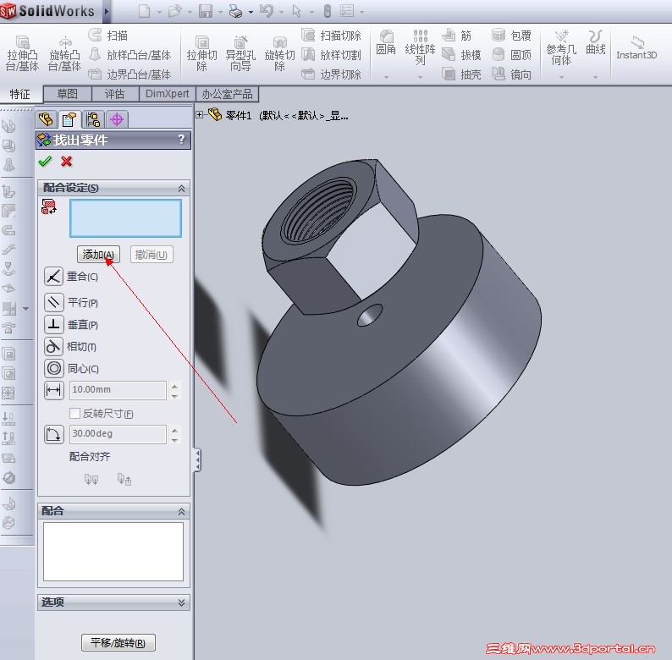The width and height of the screenshot is (672, 660).
Task: Collapse the 配合设定 section
Action: coord(181,188)
